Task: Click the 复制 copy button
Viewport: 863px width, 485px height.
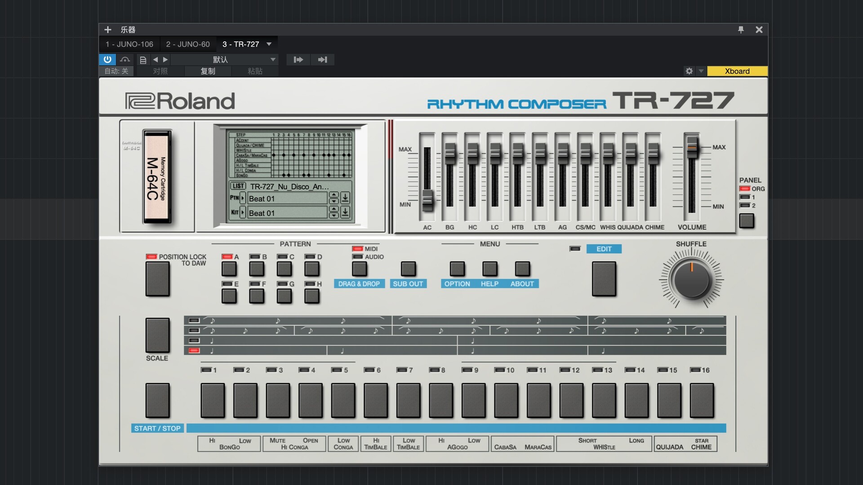Action: 208,71
